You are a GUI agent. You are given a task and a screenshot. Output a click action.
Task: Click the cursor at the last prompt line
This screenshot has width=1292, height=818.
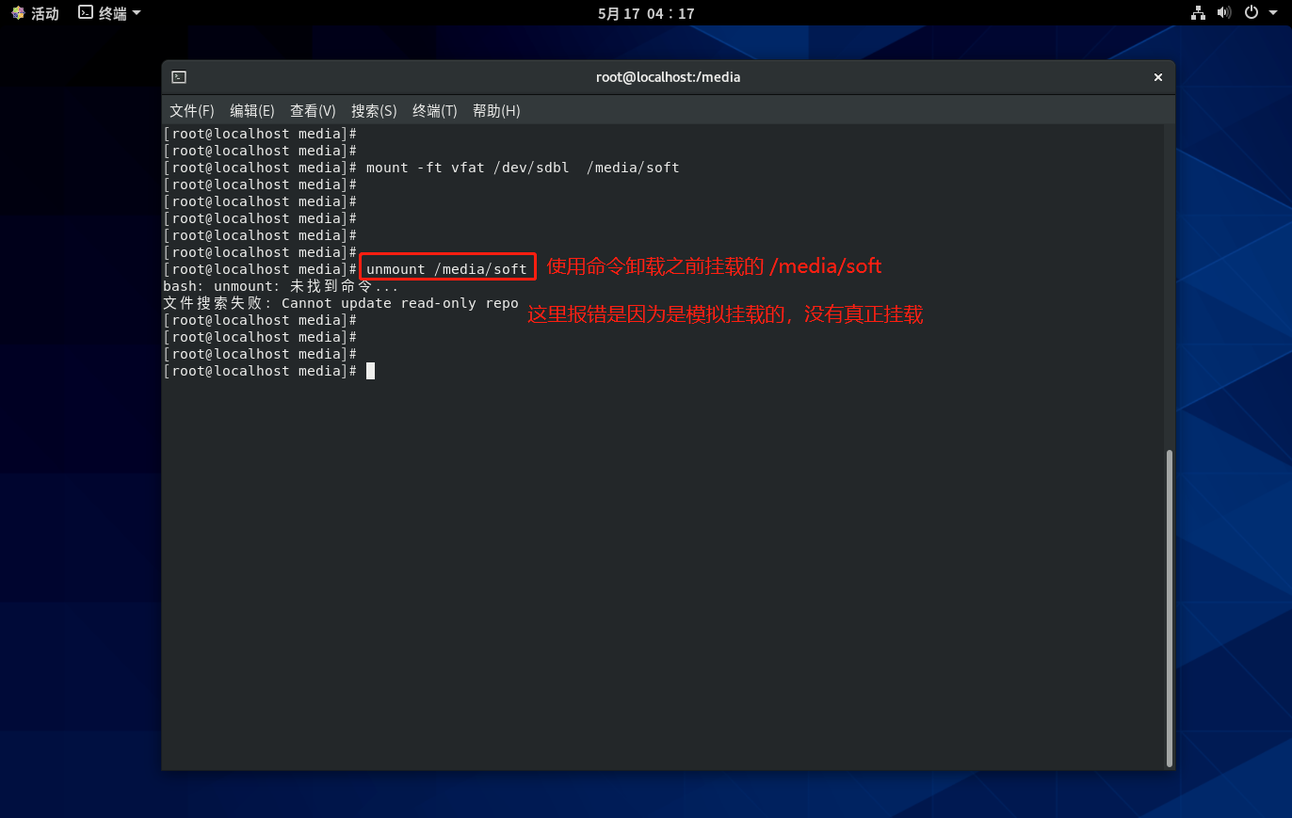371,371
